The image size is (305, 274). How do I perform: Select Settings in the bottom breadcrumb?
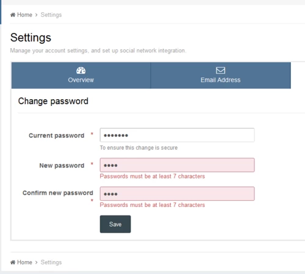51,262
